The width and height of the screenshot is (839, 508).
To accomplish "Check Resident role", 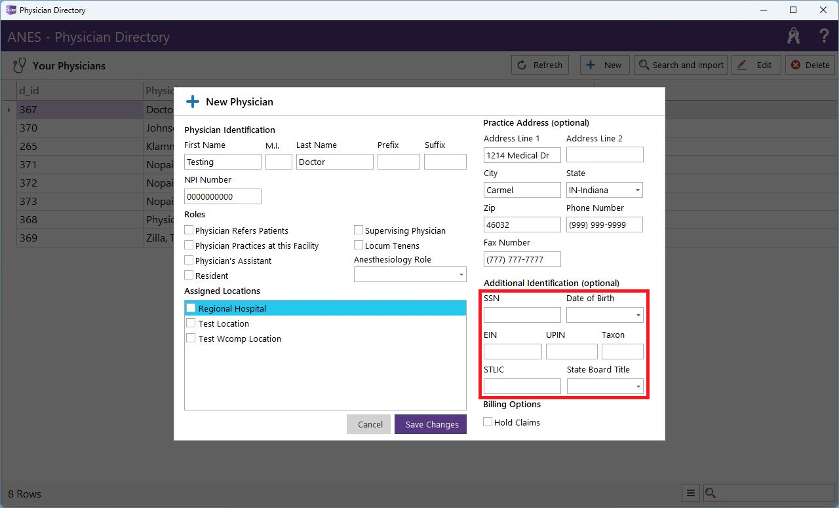I will click(189, 276).
